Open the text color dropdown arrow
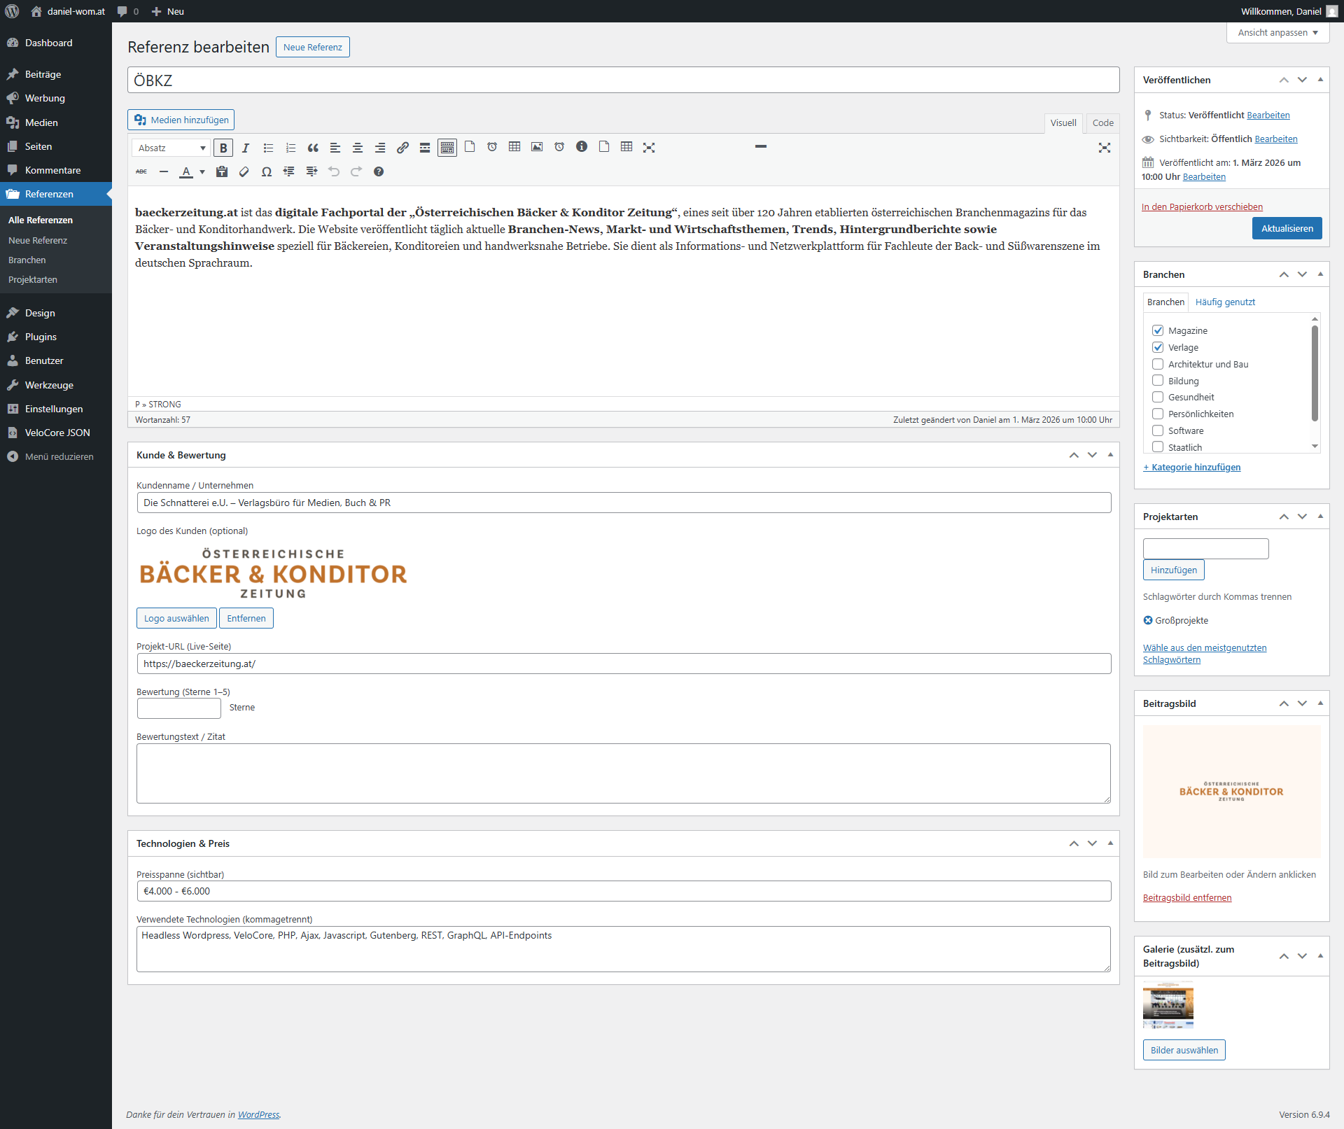 (202, 171)
